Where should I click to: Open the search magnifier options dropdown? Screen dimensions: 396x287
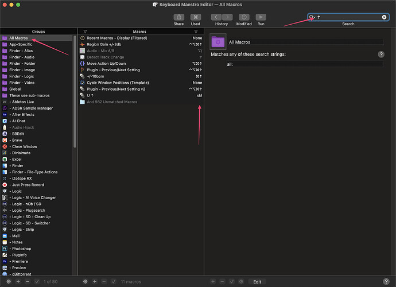(312, 17)
